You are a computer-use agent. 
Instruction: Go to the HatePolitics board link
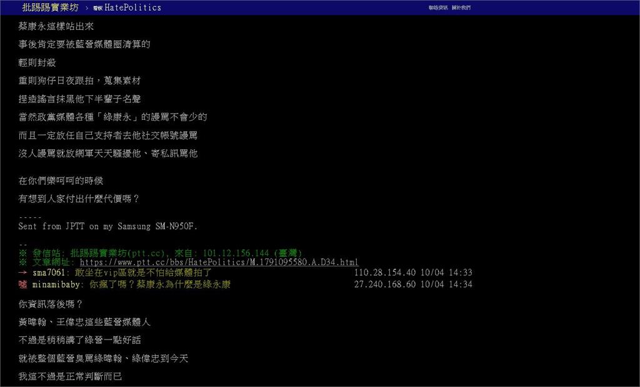(x=127, y=7)
